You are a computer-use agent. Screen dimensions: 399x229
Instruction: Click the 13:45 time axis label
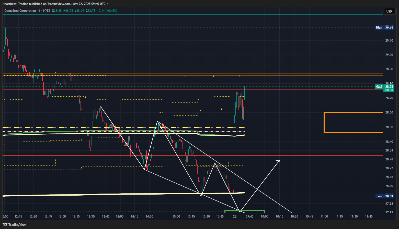(x=106, y=217)
